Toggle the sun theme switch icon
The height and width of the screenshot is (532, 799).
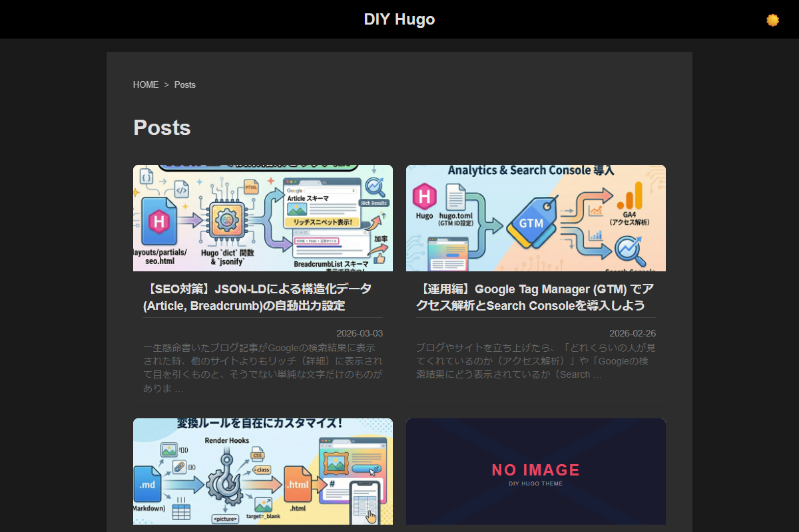[772, 20]
